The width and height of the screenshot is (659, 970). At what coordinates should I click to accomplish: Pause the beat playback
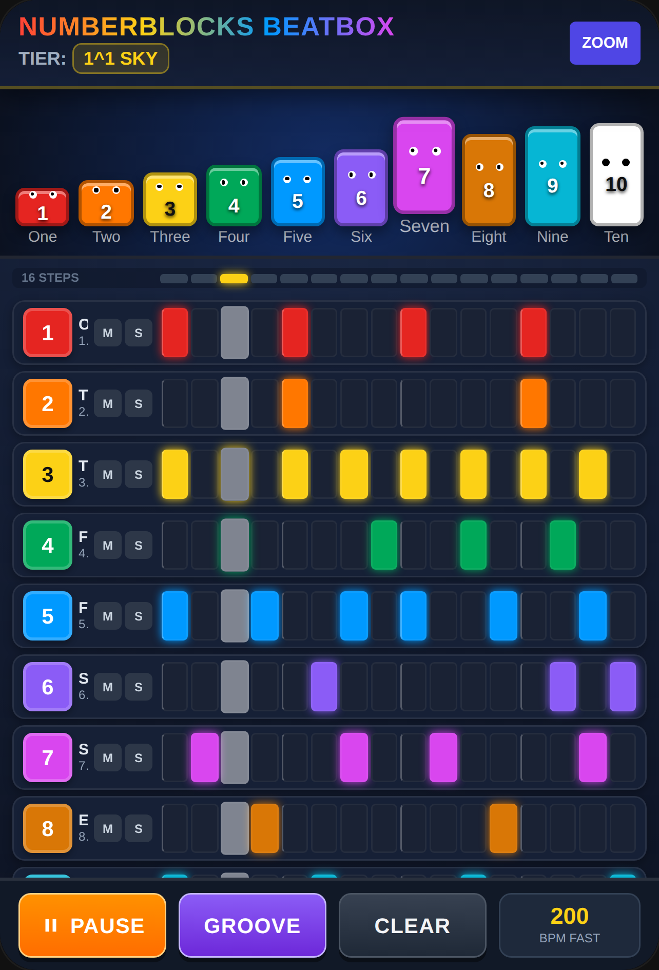(92, 925)
